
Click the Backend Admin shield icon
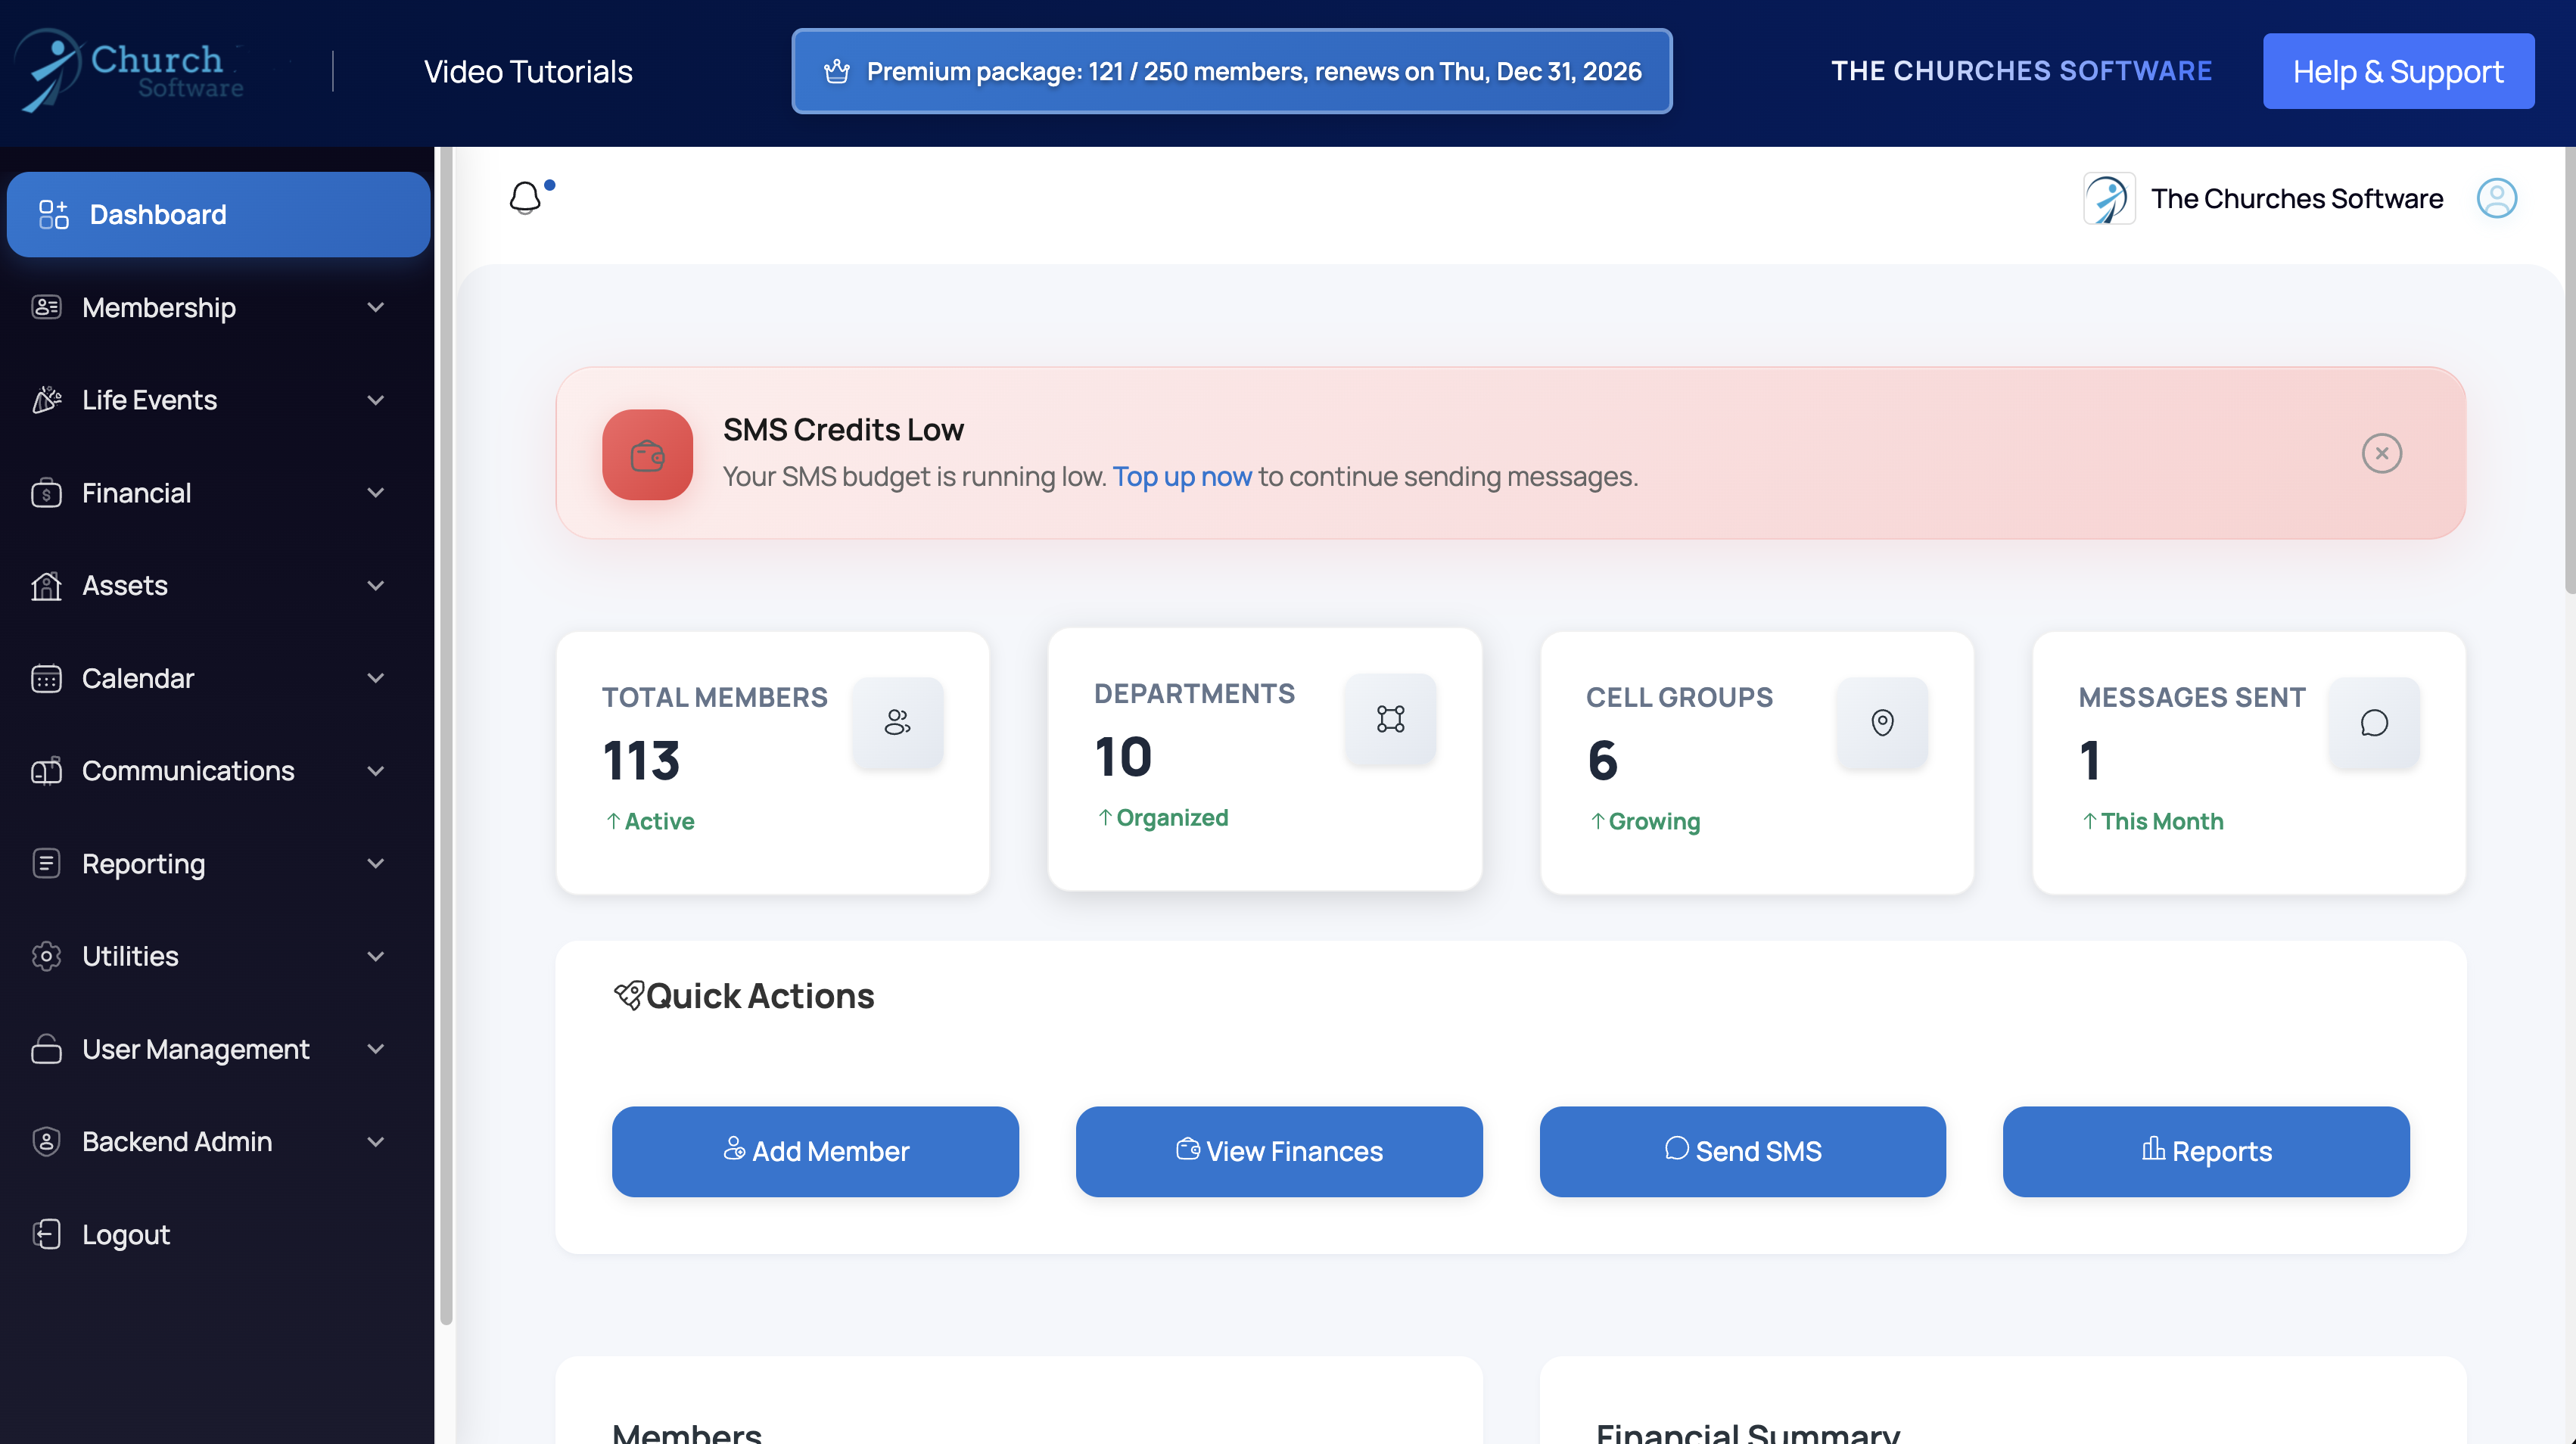click(x=47, y=1141)
